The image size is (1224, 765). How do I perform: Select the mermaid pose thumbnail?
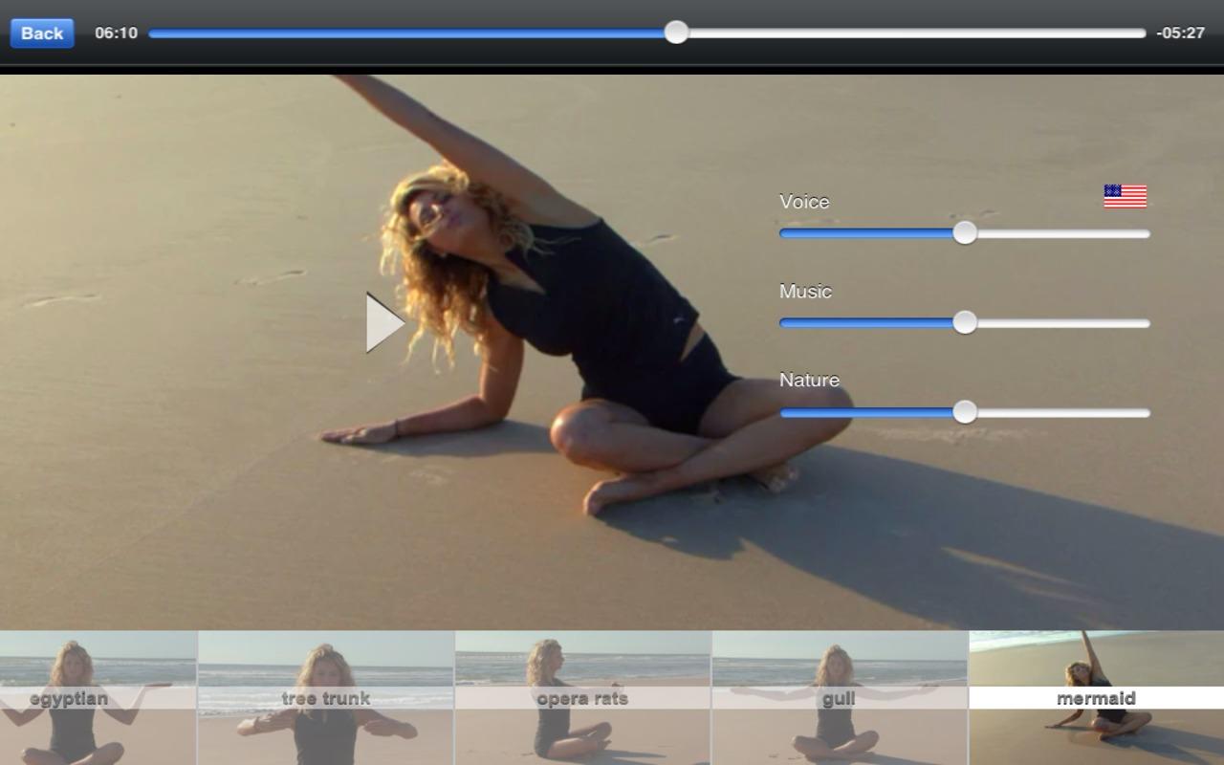point(1096,698)
